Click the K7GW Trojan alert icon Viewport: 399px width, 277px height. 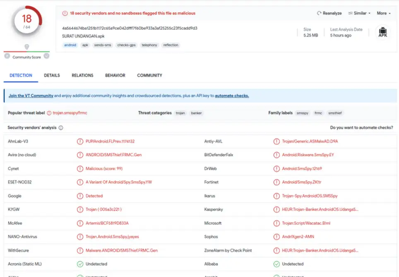tap(80, 209)
